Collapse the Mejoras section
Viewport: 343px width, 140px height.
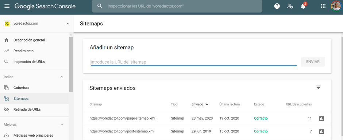(62, 125)
